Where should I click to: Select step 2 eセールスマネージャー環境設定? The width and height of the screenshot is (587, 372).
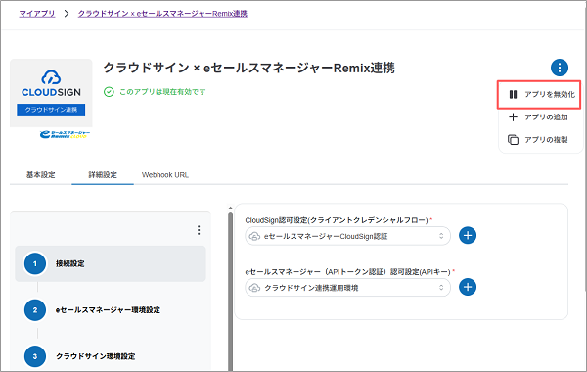click(x=111, y=310)
